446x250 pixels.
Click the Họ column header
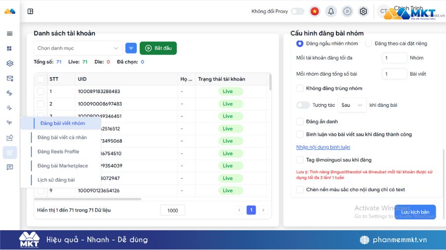point(186,79)
